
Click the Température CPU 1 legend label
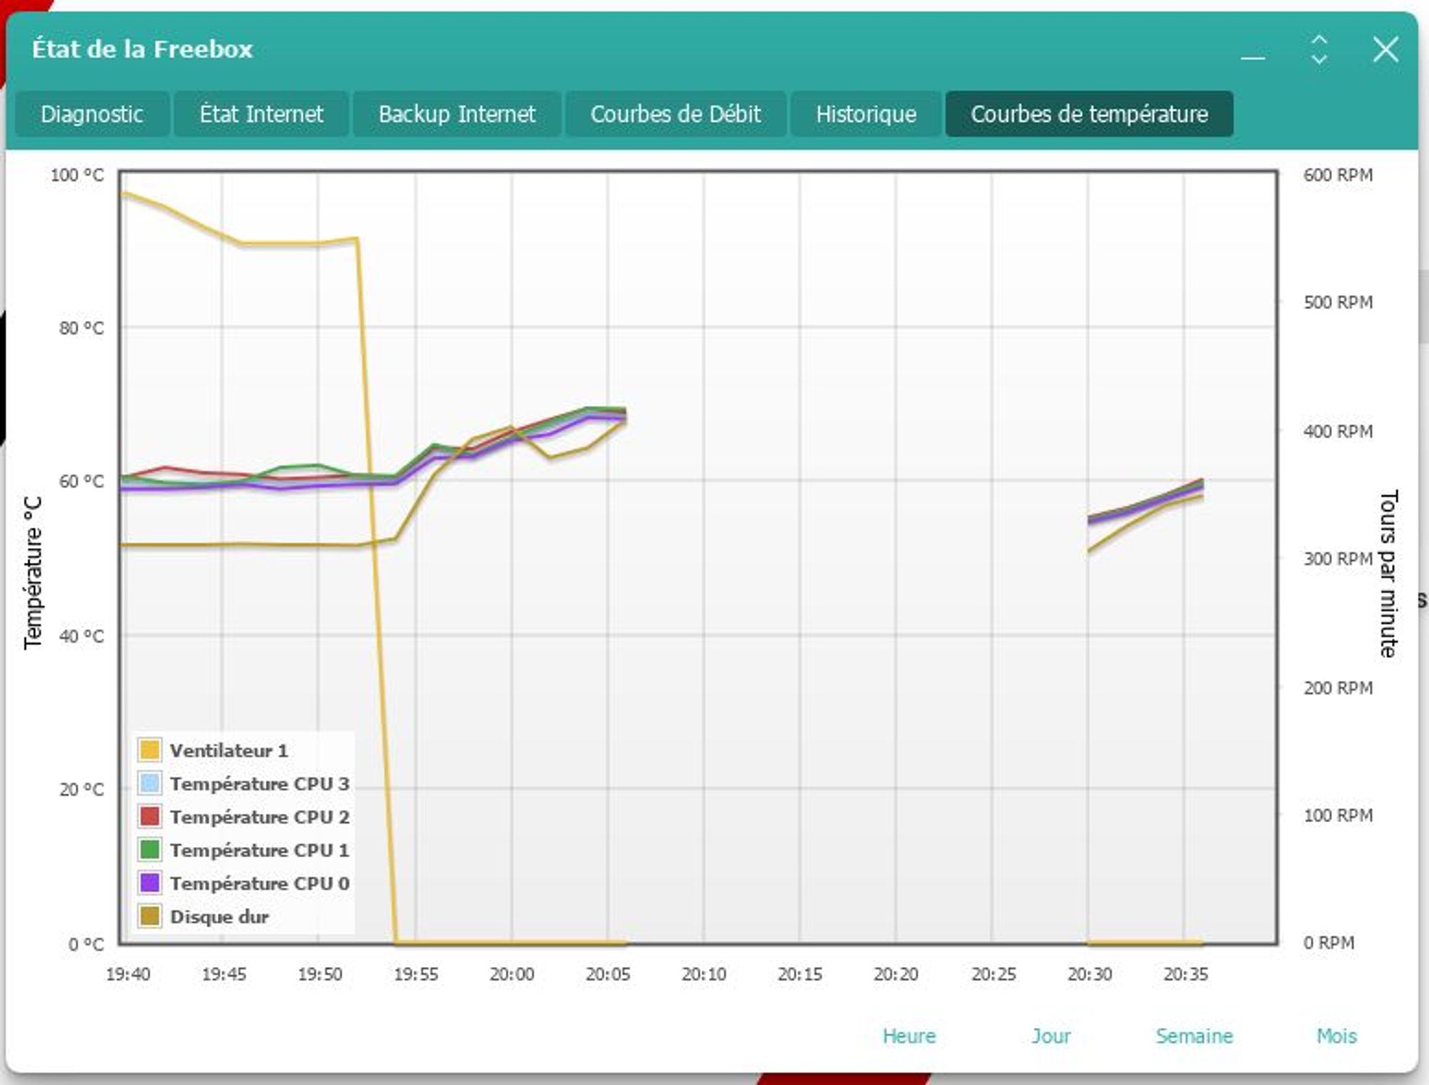(259, 850)
